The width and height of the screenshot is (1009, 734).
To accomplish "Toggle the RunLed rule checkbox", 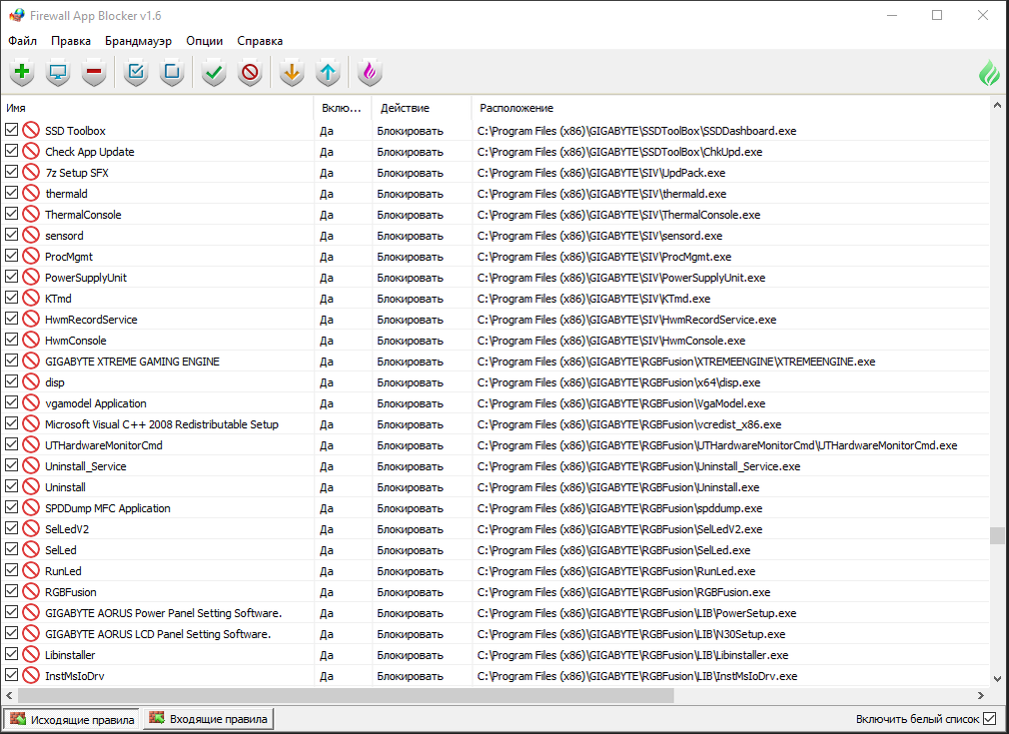I will tap(11, 570).
